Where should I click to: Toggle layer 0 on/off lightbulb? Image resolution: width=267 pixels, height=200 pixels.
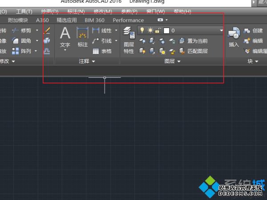pyautogui.click(x=142, y=30)
